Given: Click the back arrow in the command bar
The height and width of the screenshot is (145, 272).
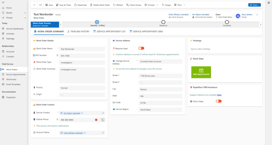Looking at the screenshot, I should point(34,5).
